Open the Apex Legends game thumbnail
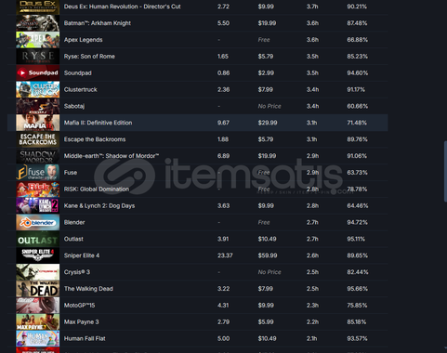 [38, 40]
